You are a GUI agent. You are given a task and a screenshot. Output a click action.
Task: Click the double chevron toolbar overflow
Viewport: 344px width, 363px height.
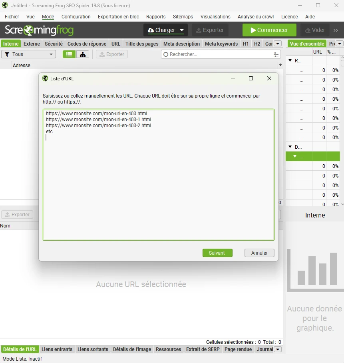336,30
